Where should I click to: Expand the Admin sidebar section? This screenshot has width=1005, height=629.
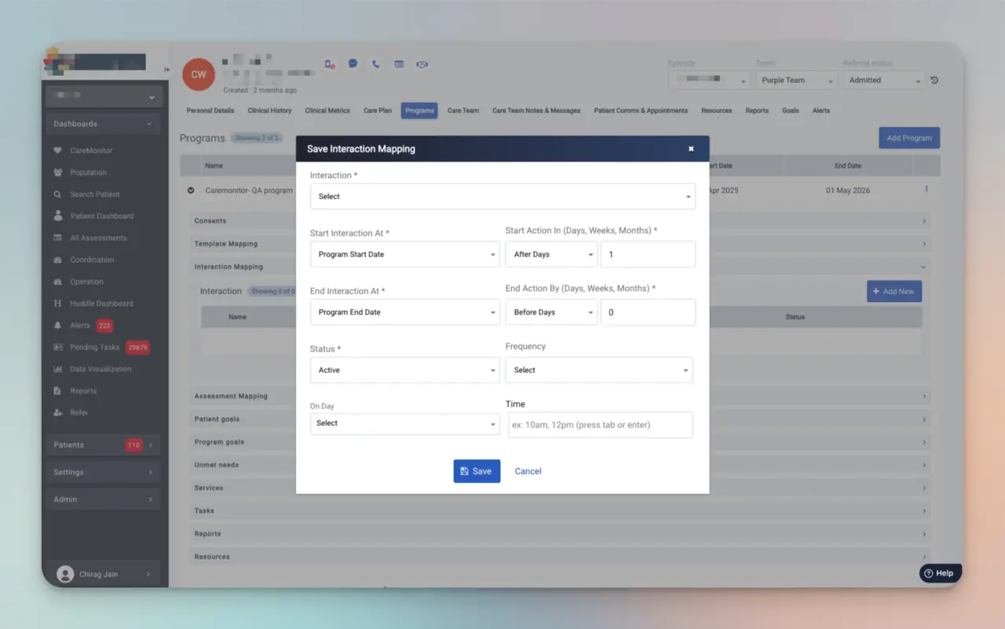pos(103,500)
